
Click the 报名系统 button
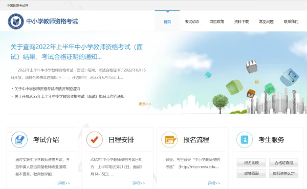251,163
